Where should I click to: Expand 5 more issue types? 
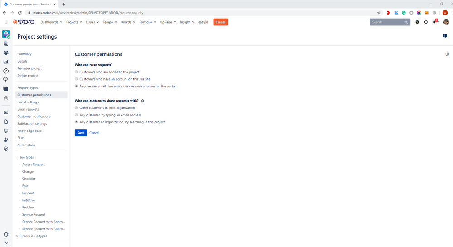[32, 236]
